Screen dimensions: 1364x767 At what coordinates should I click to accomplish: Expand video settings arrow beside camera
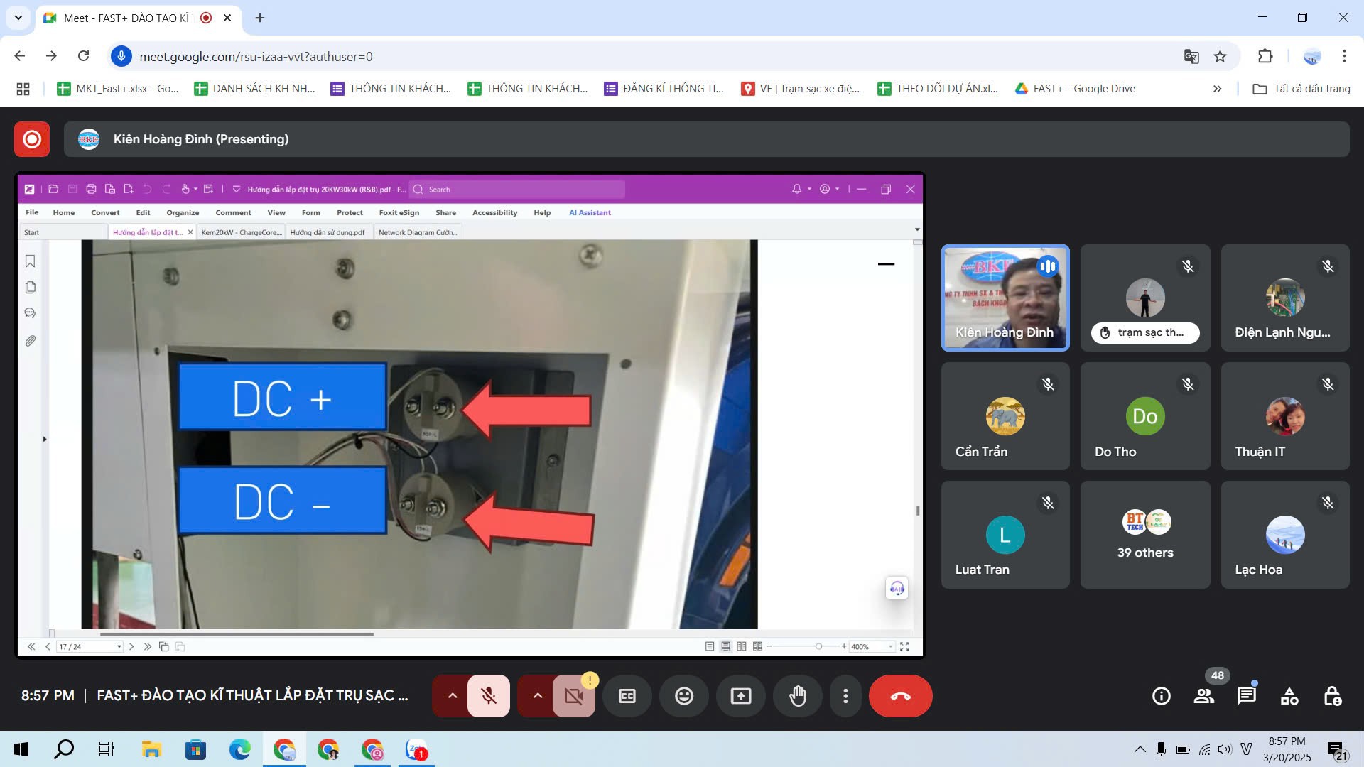(x=538, y=696)
